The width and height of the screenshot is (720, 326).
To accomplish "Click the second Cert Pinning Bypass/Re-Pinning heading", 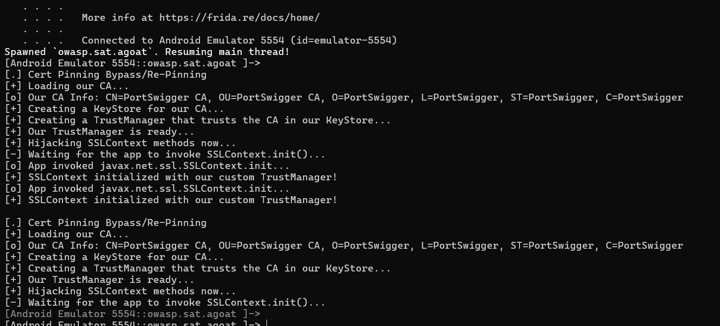I will 117,223.
